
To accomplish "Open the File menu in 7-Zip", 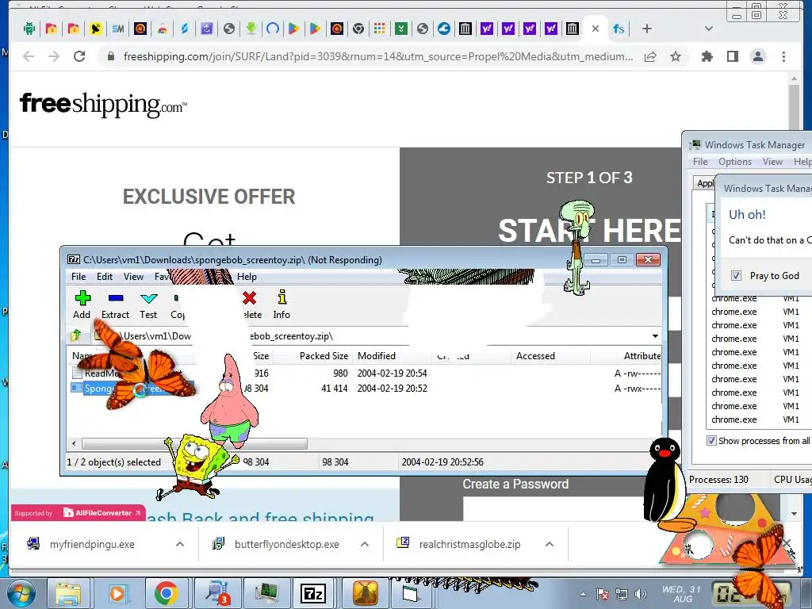I will click(79, 277).
